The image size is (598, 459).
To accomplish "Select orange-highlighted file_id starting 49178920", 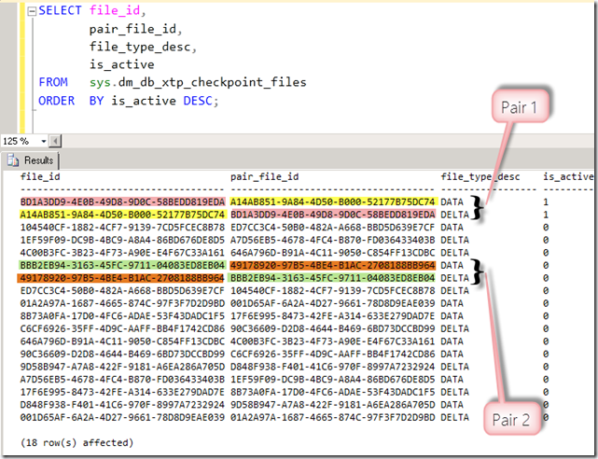I will pos(122,277).
